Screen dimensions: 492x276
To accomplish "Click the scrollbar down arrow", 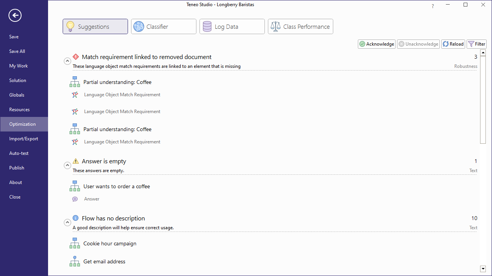I will pos(483,269).
